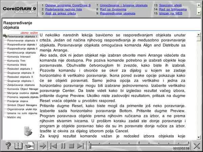Viewport: 203px width, 152px height.
Task: Select lesson Poravnavanje objekata II
Action: (x=22, y=41)
